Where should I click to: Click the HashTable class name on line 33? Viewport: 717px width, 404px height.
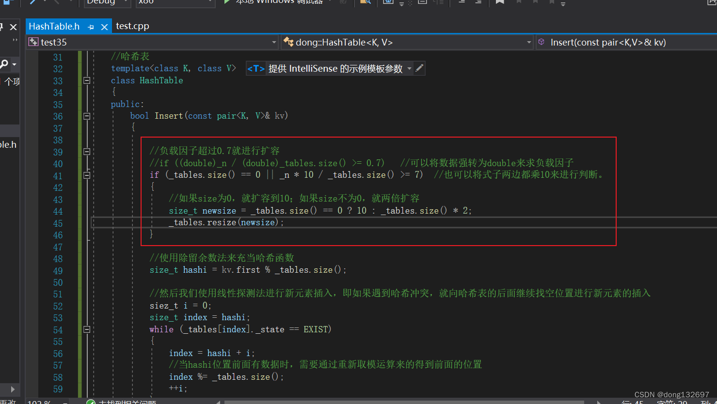(161, 80)
